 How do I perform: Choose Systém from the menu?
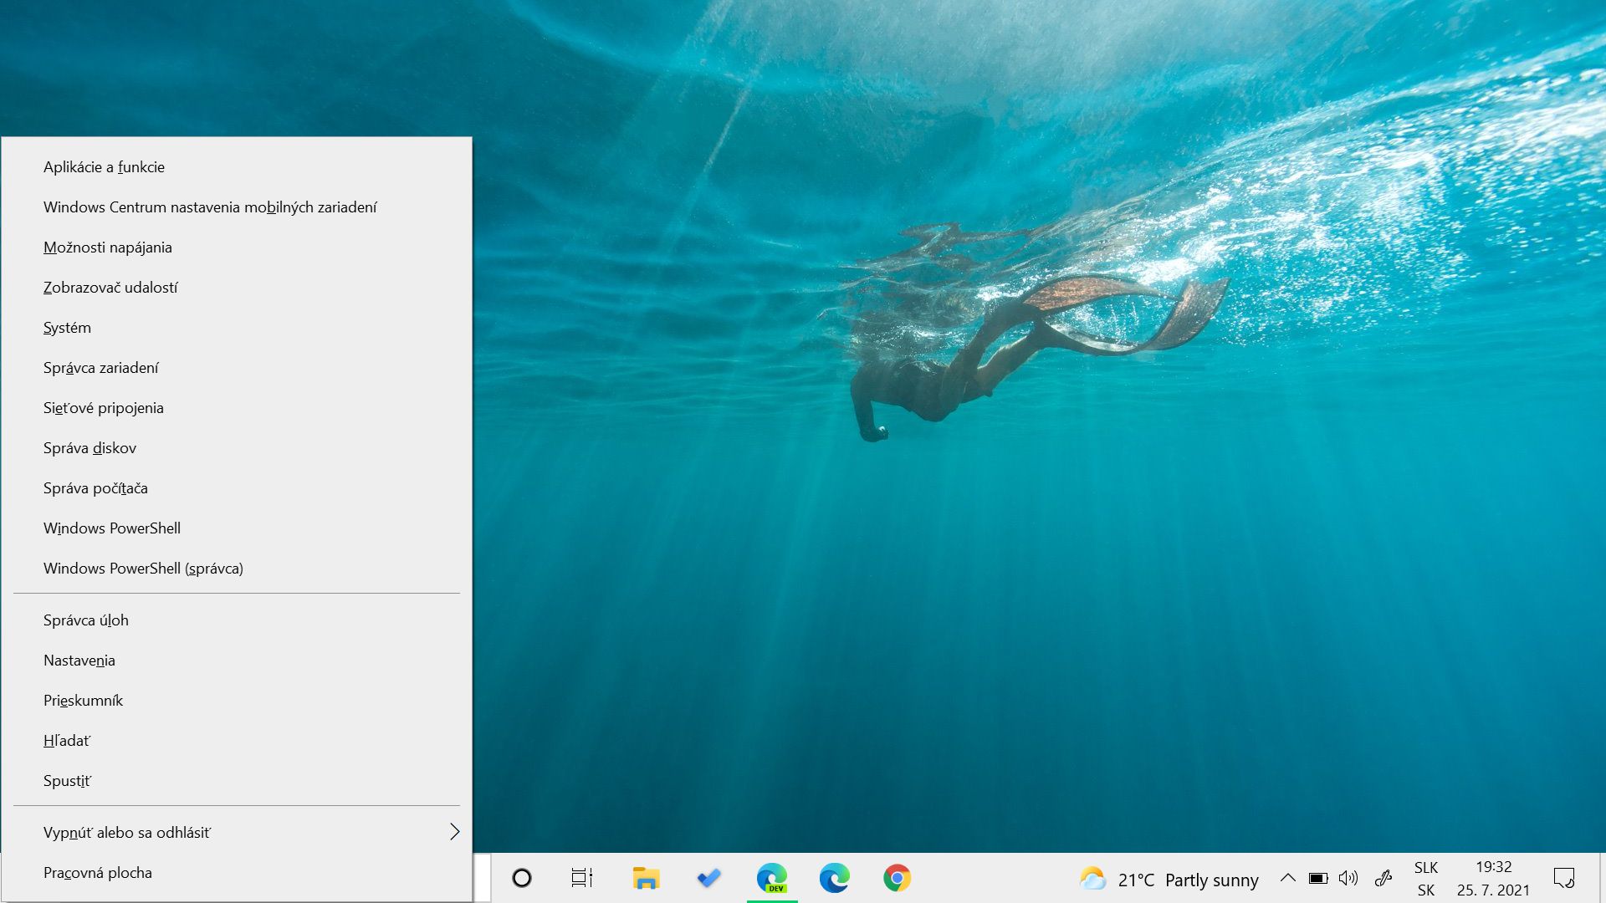(x=237, y=328)
